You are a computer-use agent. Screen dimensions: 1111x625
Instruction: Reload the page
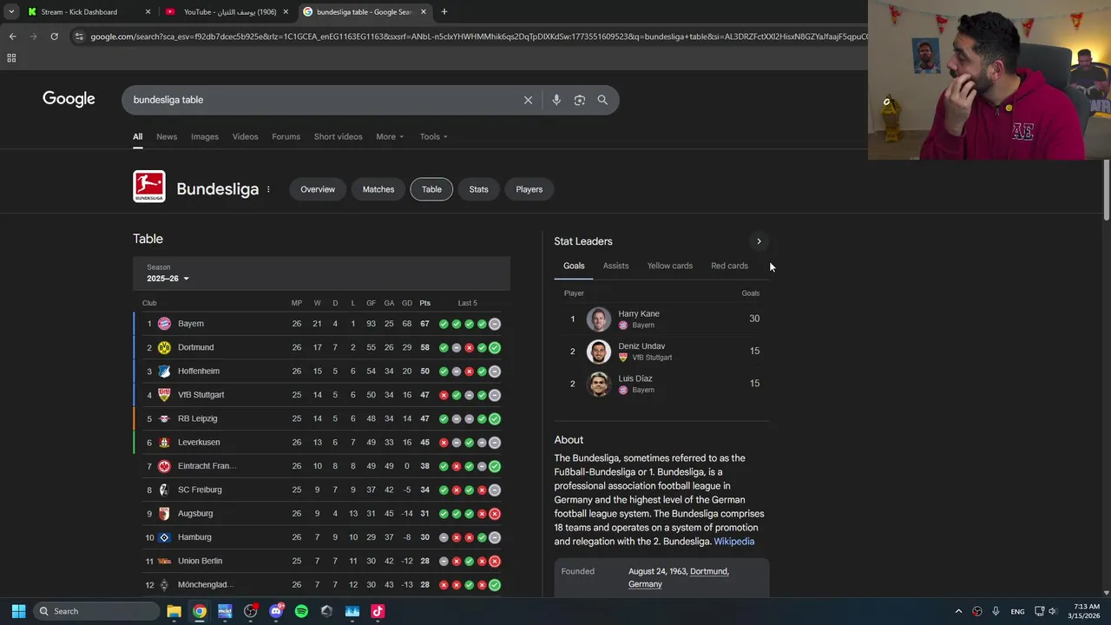coord(54,36)
